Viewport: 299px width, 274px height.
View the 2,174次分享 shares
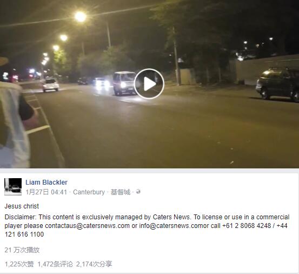point(94,264)
